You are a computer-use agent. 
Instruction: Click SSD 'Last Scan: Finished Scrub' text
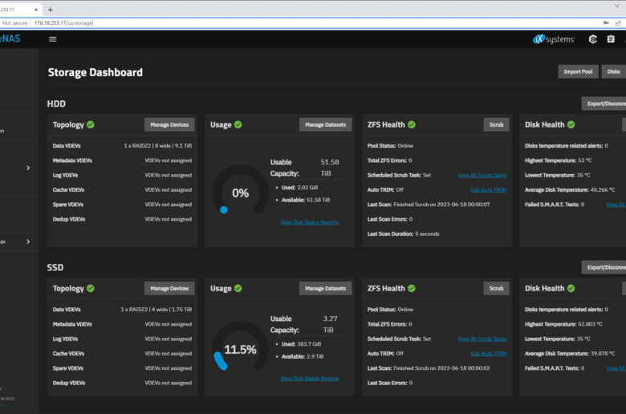(x=429, y=368)
